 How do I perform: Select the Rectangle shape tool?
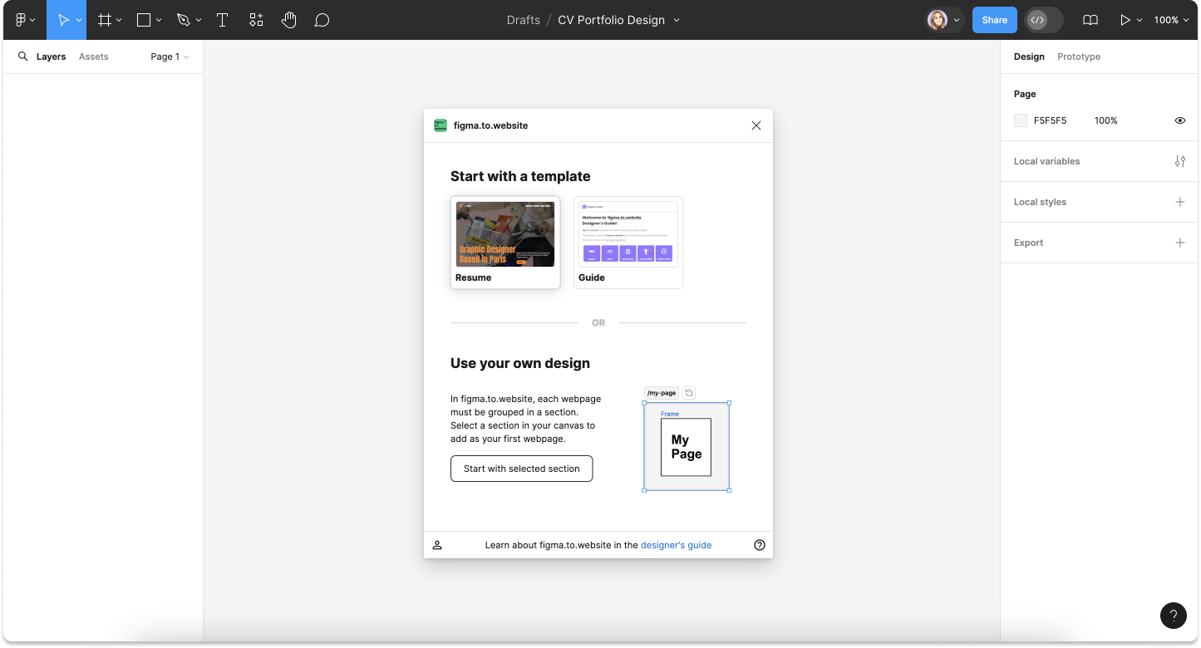coord(144,20)
